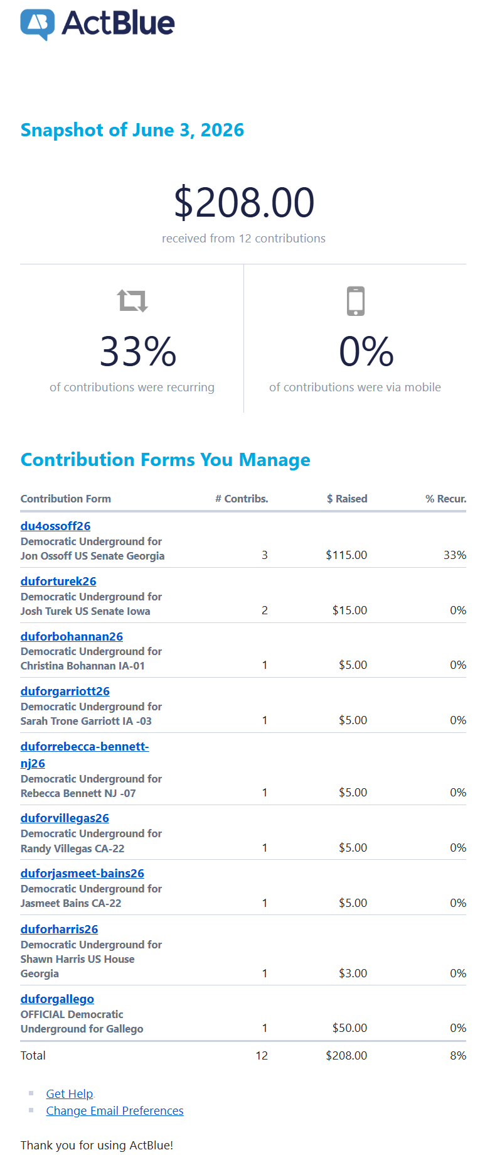
Task: Open Change Email Preferences link
Action: (x=115, y=1111)
